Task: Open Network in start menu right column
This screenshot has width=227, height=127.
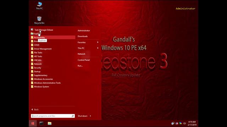Action: coord(81,54)
